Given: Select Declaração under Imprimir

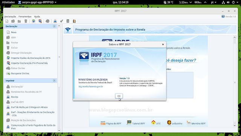Looking at the screenshot, I should 17,87.
